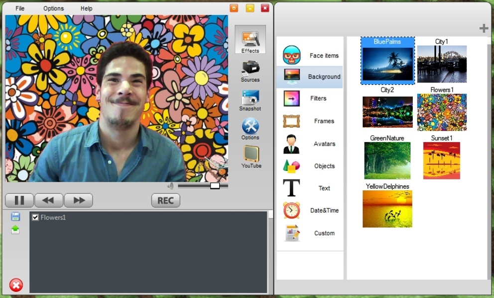Screen dimensions: 494x298
Task: Select the YellowDelphines background thumbnail
Action: click(x=387, y=209)
